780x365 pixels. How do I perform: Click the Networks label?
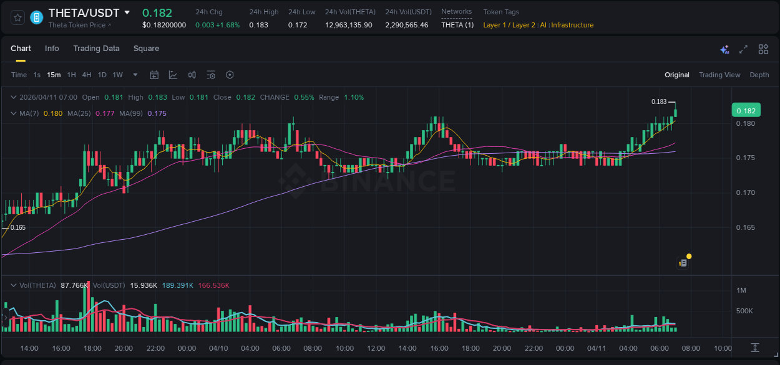(456, 12)
